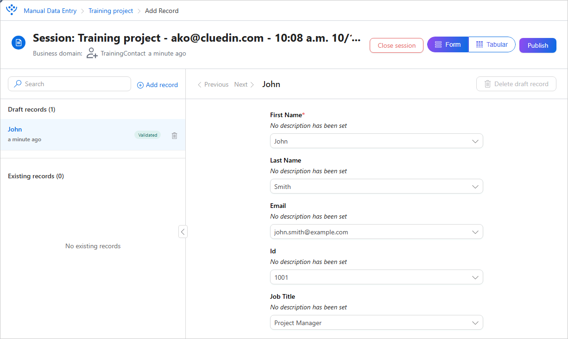Go to Previous record
This screenshot has width=568, height=339.
[x=213, y=84]
